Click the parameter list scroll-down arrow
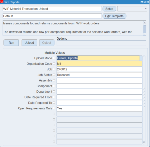The image size is (150, 147). pos(144,143)
